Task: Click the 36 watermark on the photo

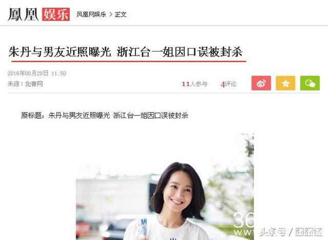Action: (x=243, y=220)
